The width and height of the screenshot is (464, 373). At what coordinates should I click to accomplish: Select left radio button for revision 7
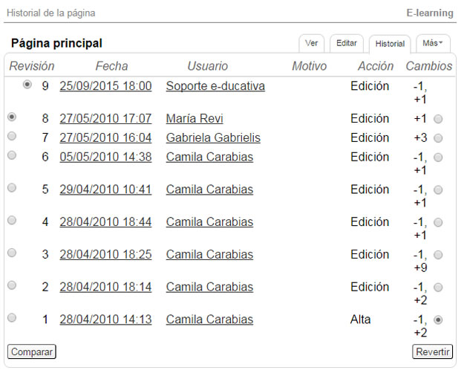tap(12, 136)
